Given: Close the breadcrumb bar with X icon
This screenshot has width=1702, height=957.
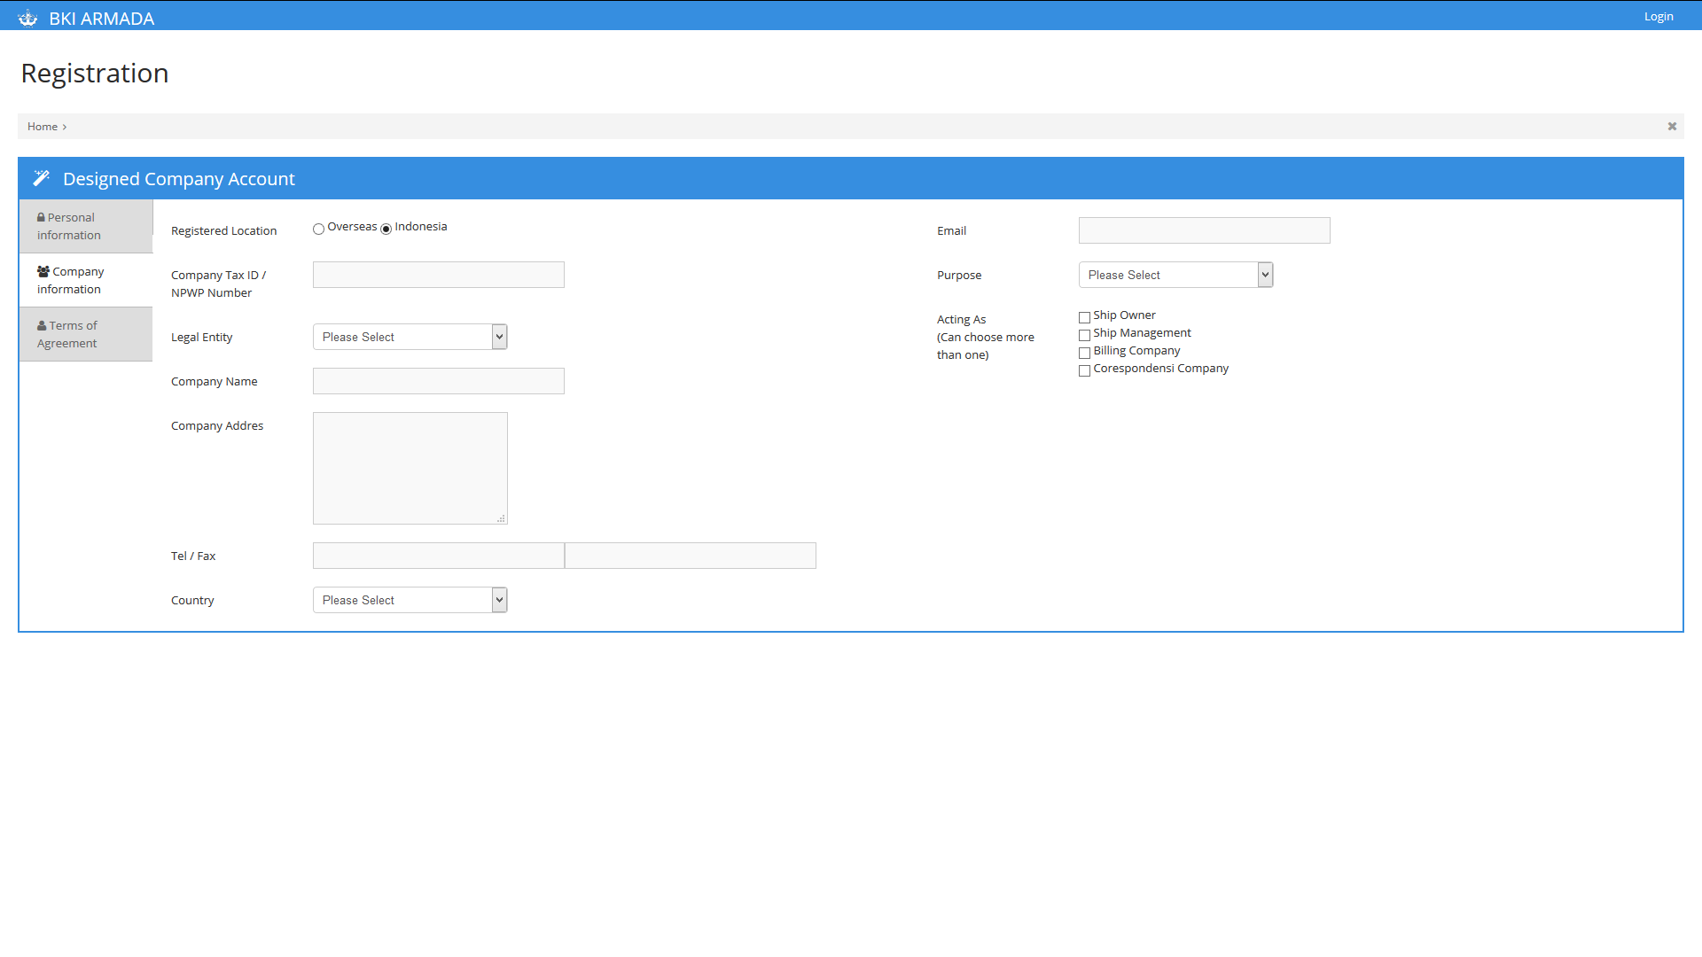Looking at the screenshot, I should pyautogui.click(x=1672, y=127).
